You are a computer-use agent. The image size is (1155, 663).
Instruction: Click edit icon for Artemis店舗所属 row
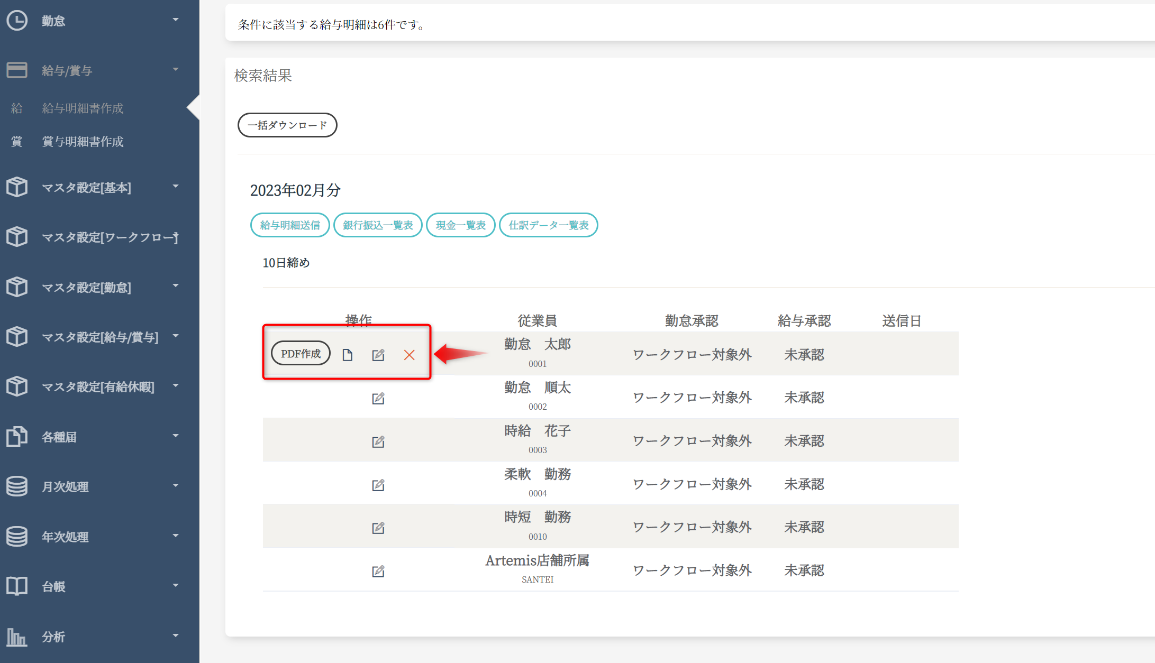(378, 571)
